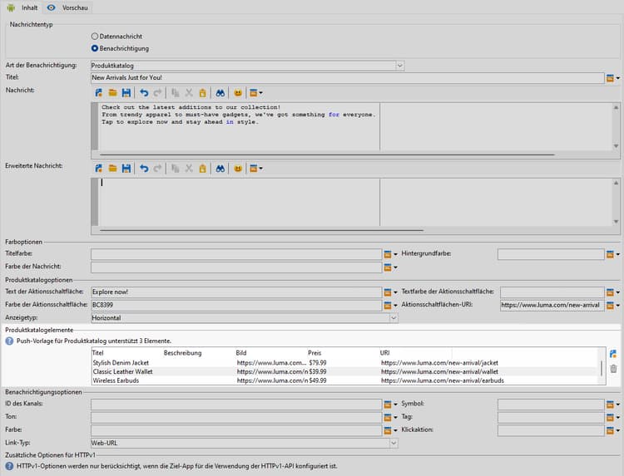Click smiley icon in Erweiterte Nachricht toolbar

pos(238,169)
